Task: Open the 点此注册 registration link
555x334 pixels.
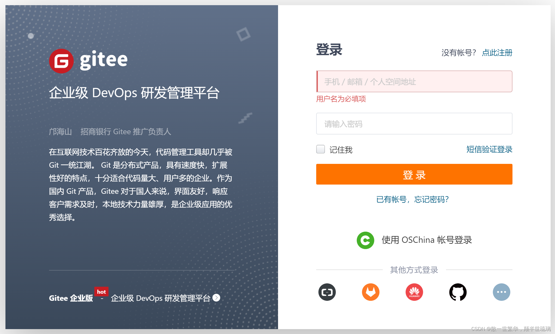Action: pos(497,53)
